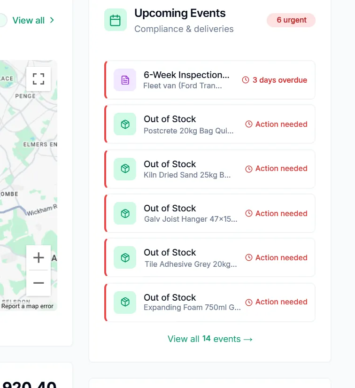Click the clock icon next to 3 days overdue
Screen dimensions: 355x388
pyautogui.click(x=246, y=80)
